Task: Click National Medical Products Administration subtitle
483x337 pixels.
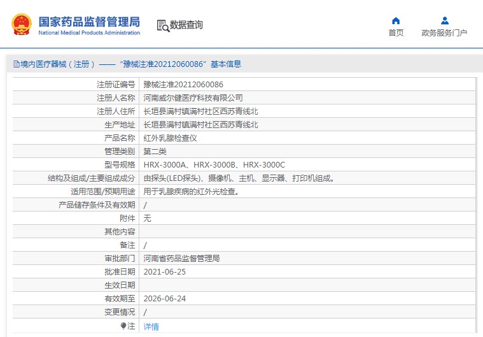Action: (89, 32)
